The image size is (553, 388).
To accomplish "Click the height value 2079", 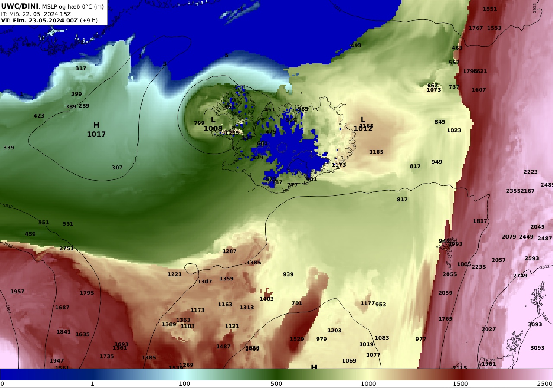I will [x=509, y=237].
